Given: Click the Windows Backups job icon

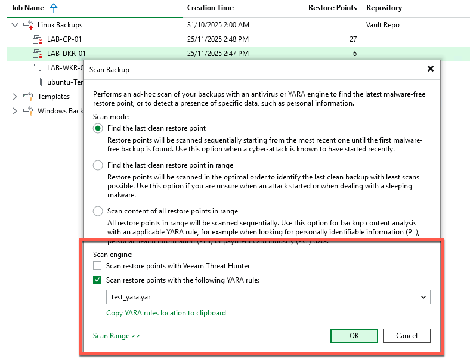Looking at the screenshot, I should coord(28,111).
